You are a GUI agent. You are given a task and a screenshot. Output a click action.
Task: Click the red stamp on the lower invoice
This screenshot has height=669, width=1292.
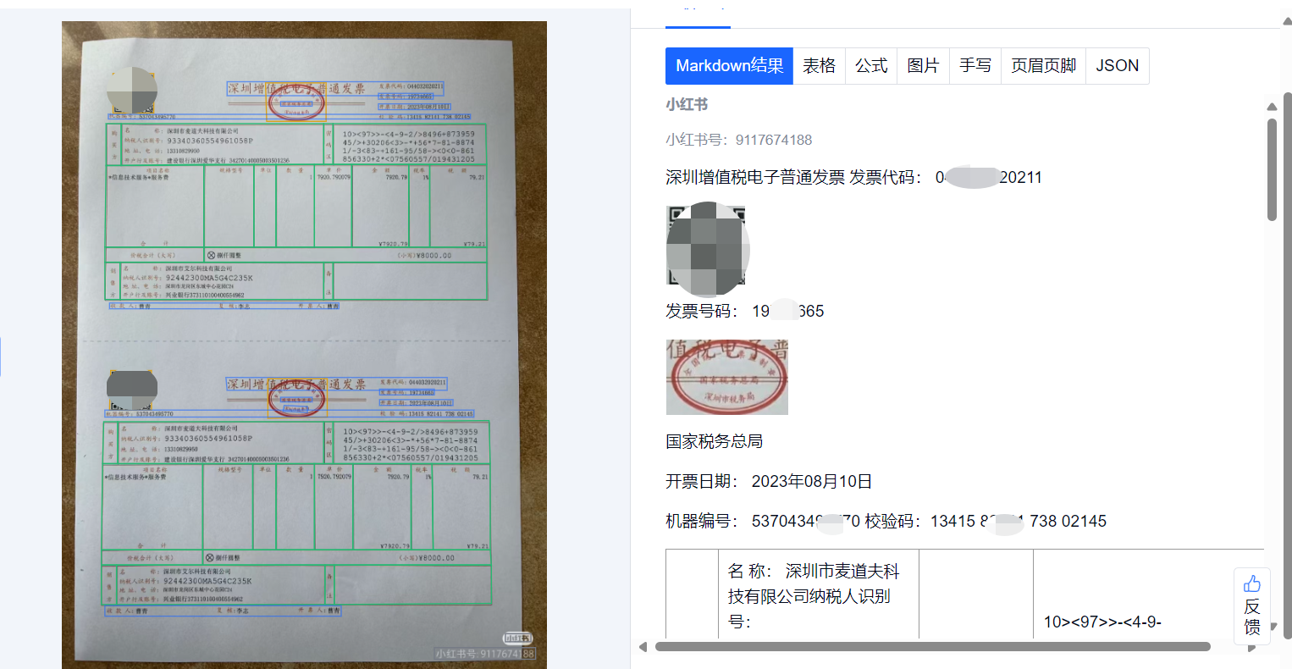pos(296,399)
